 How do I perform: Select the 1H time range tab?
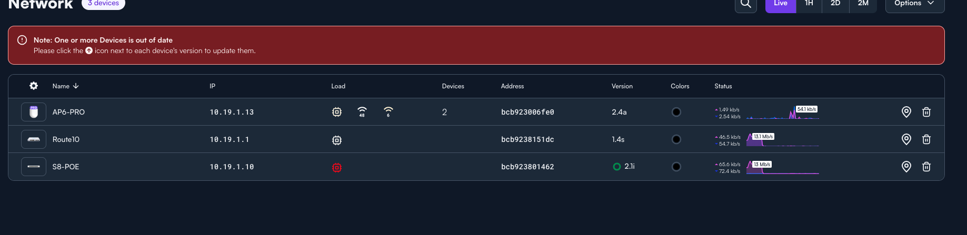pos(809,4)
